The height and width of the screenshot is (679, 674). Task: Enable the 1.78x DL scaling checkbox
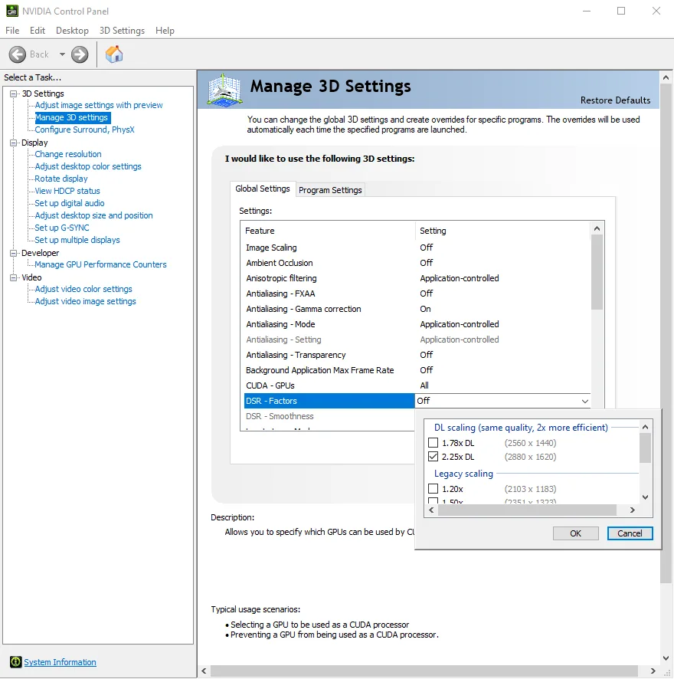(433, 442)
